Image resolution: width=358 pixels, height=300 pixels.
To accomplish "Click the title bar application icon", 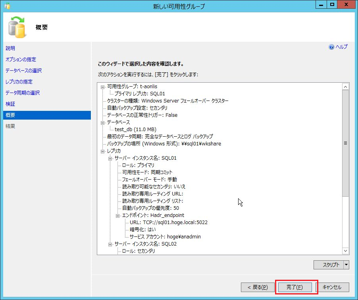I will pos(7,6).
